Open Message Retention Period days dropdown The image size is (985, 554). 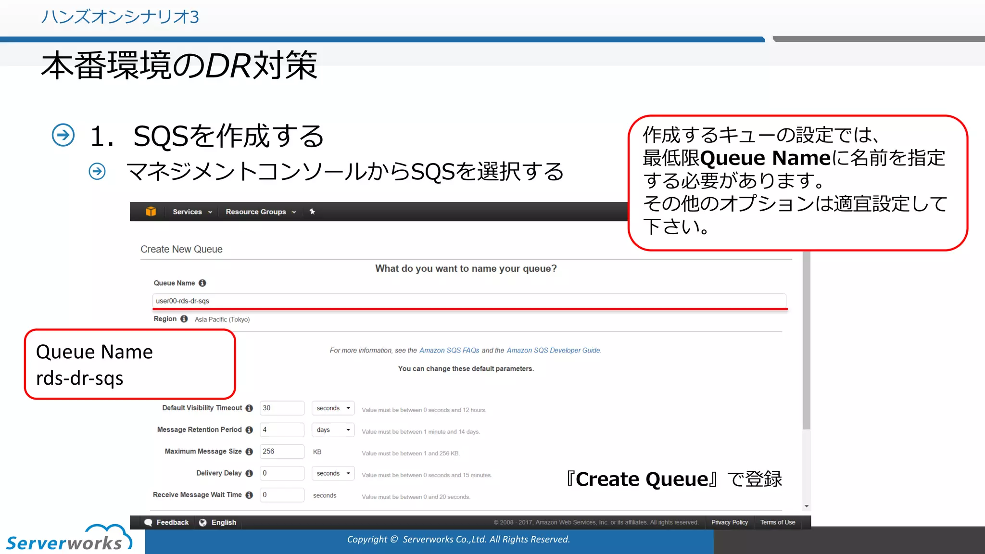tap(333, 429)
